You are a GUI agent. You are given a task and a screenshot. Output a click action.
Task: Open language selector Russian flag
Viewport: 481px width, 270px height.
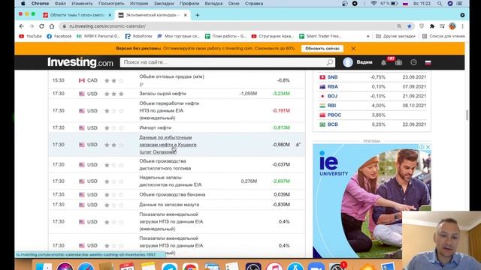coord(428,63)
